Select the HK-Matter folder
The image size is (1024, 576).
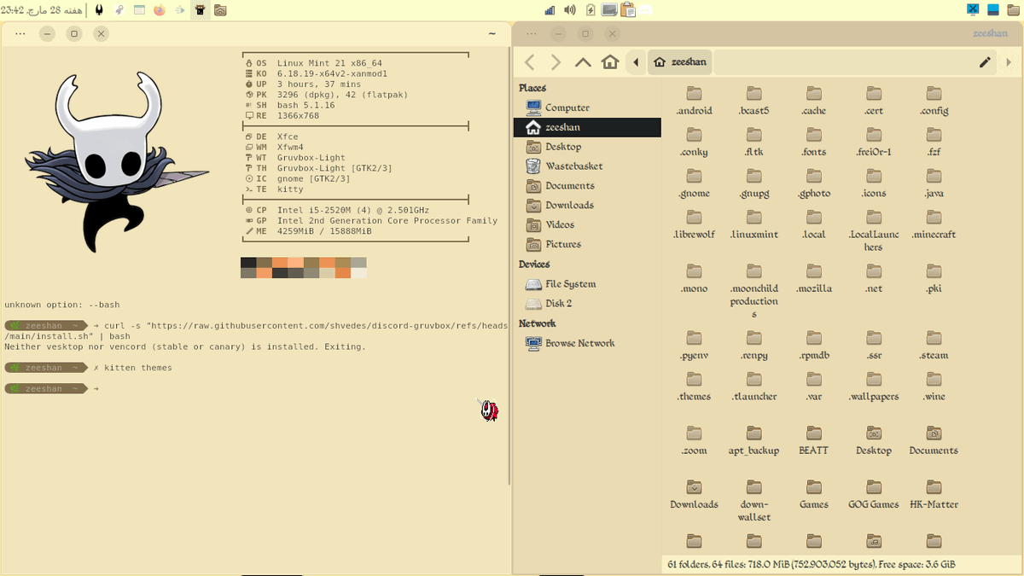[x=934, y=494]
